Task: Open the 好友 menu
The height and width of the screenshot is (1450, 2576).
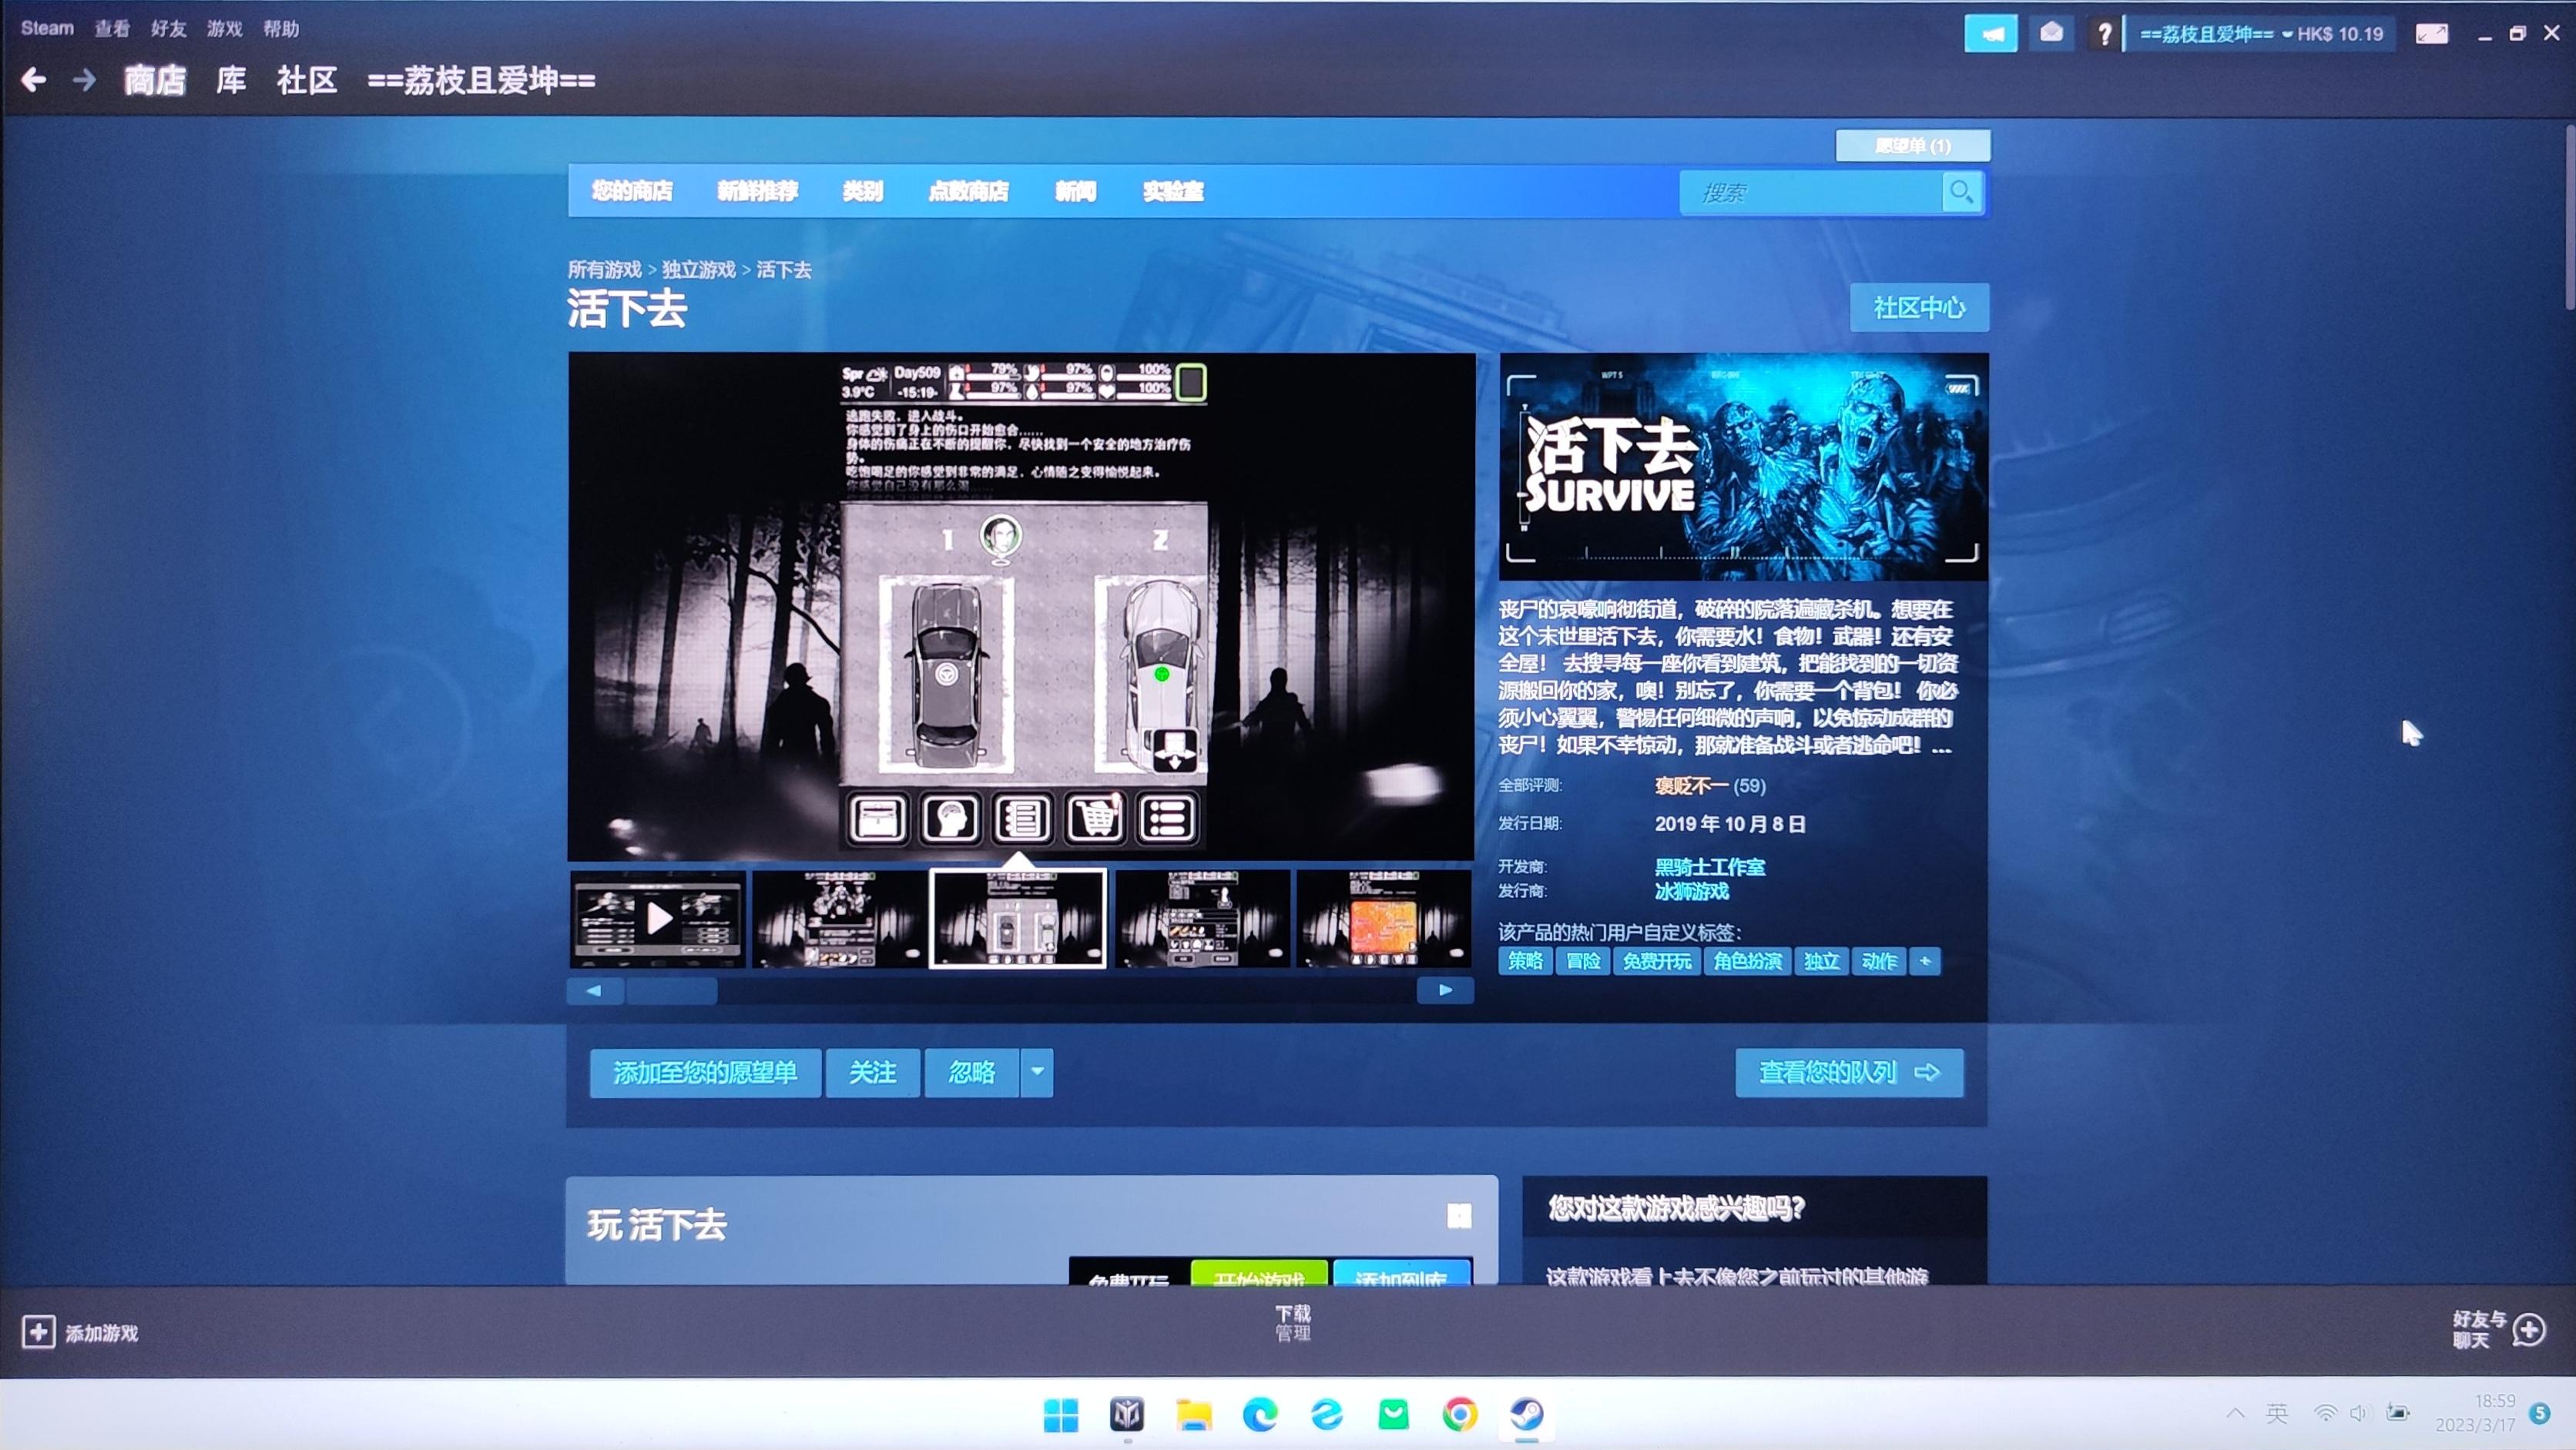Action: (x=168, y=28)
